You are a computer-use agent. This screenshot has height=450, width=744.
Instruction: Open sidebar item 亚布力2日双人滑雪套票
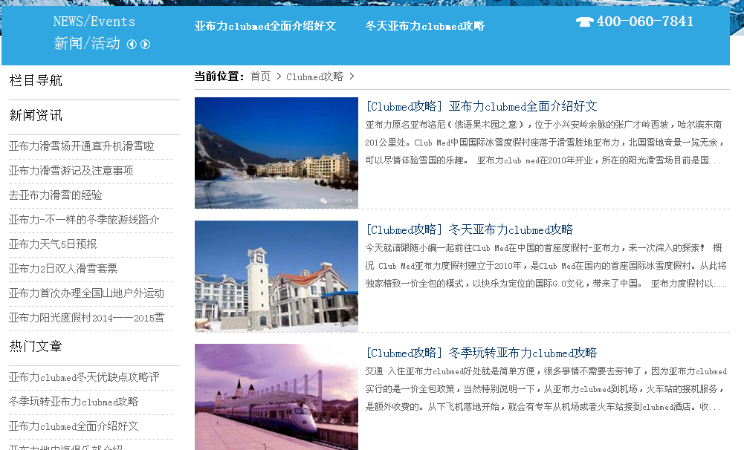(63, 269)
